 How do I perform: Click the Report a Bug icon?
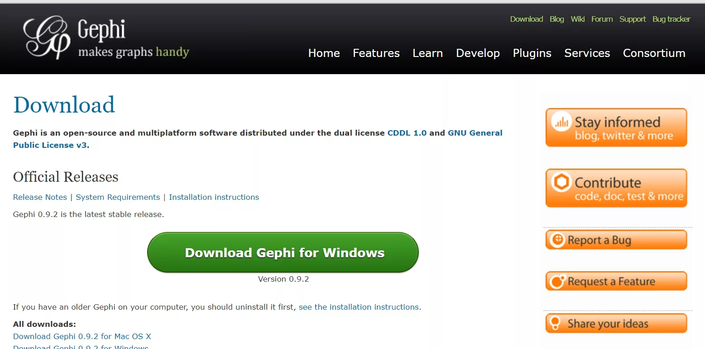point(557,240)
